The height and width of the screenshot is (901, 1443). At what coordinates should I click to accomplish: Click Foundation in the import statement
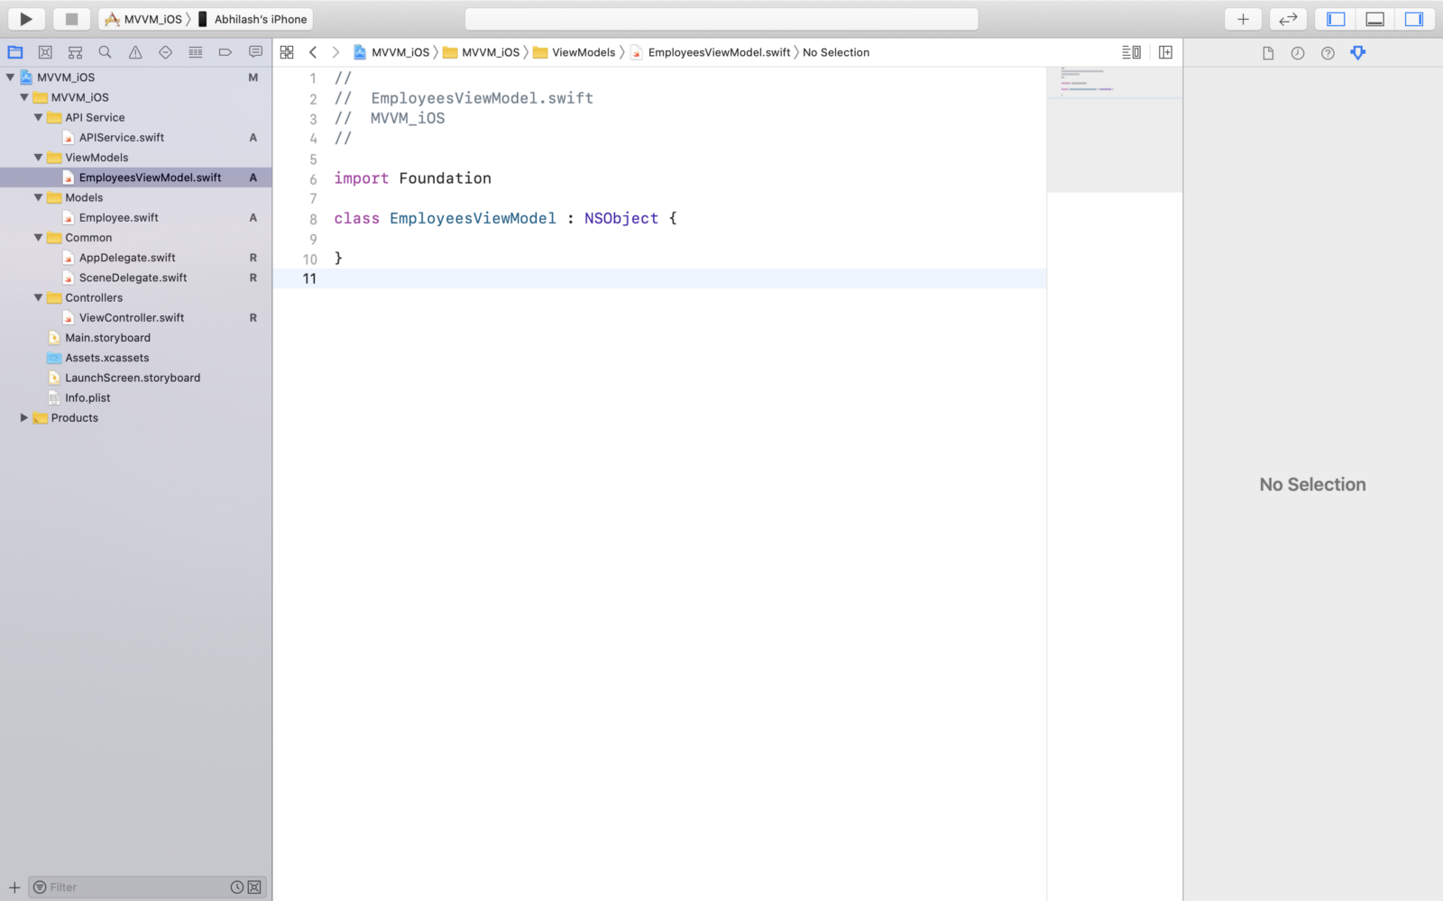tap(446, 178)
